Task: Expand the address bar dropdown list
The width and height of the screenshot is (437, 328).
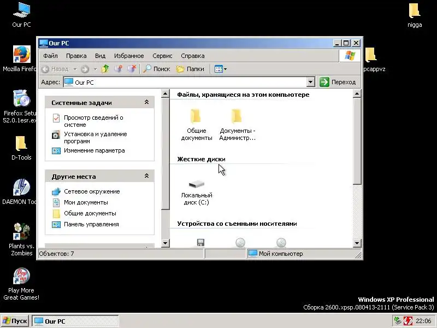Action: [311, 83]
